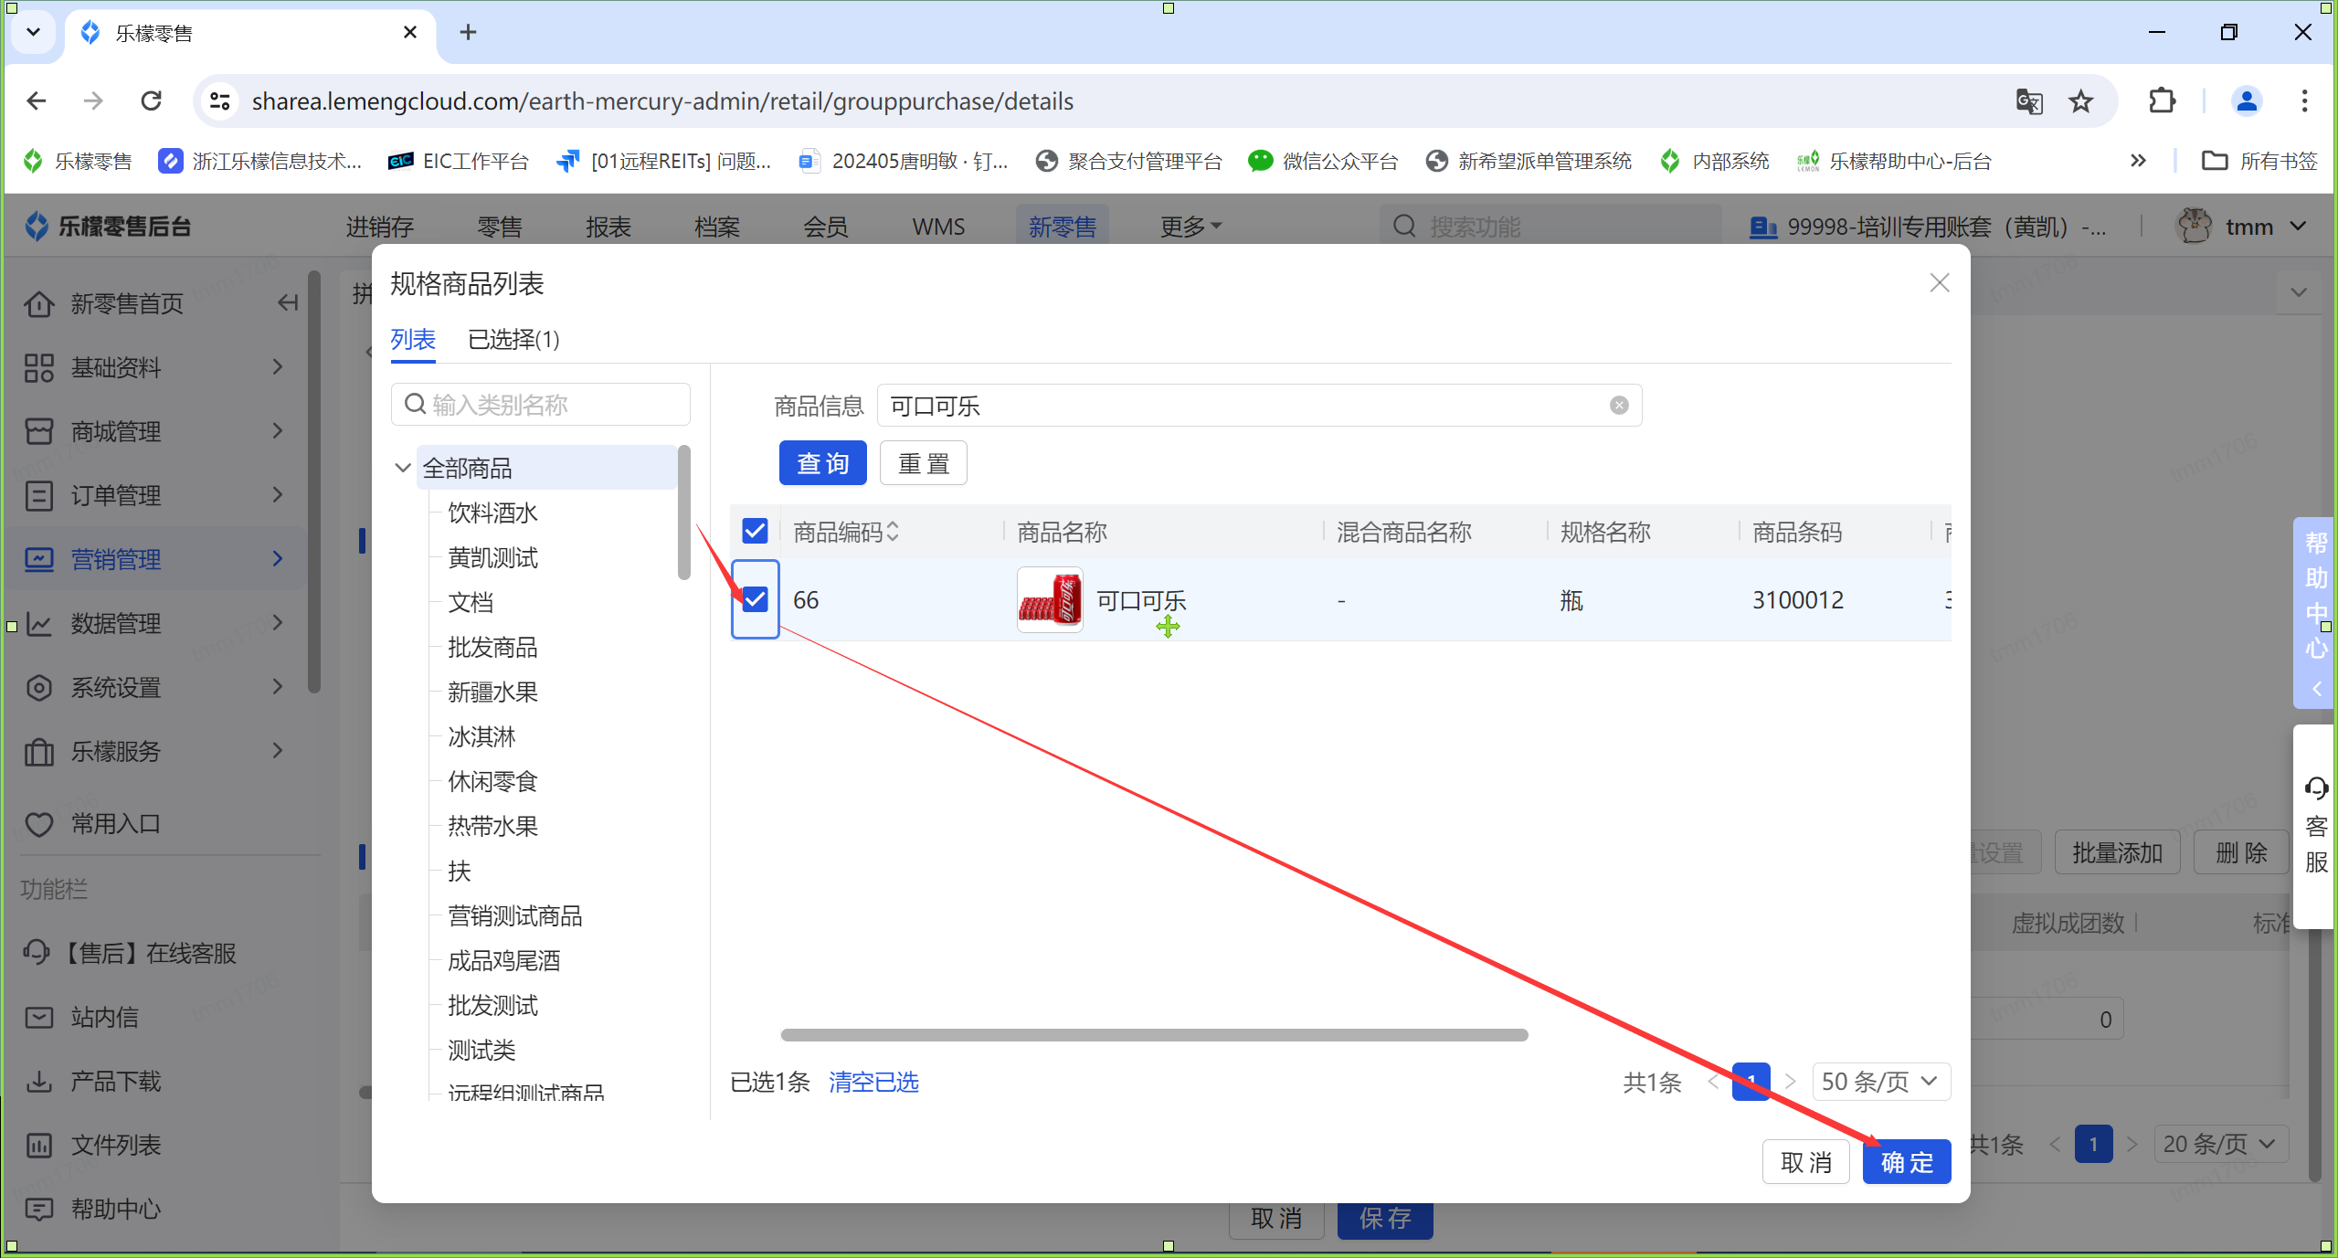Click the 乐檬零售后台 logo
The image size is (2338, 1258).
click(x=108, y=226)
